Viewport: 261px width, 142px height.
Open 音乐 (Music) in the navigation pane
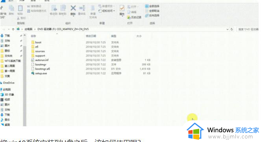pos(6,120)
